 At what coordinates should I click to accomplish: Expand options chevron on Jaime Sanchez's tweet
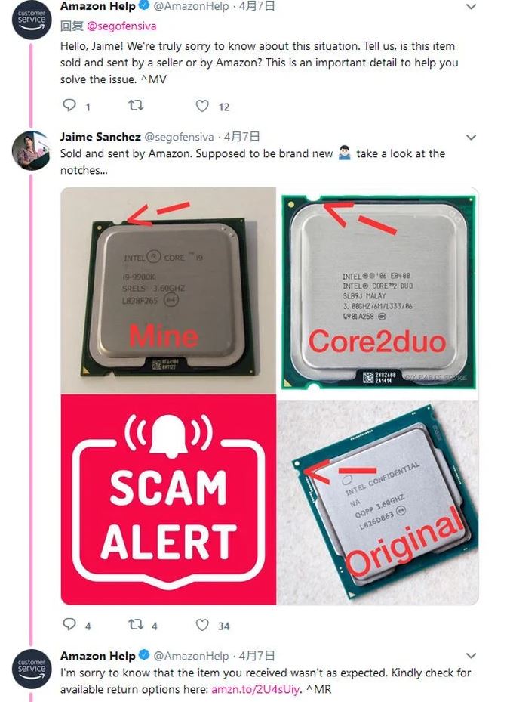[x=472, y=138]
